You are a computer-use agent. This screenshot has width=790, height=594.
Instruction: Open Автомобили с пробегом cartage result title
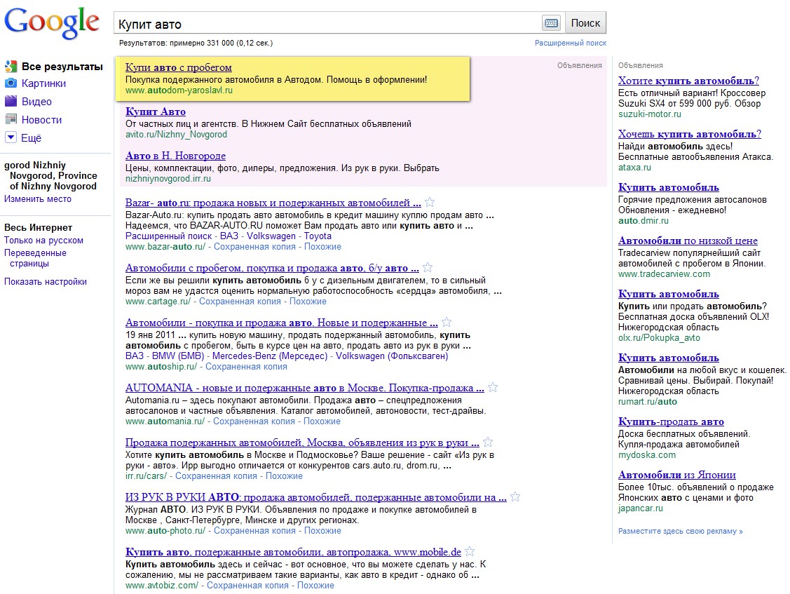272,268
